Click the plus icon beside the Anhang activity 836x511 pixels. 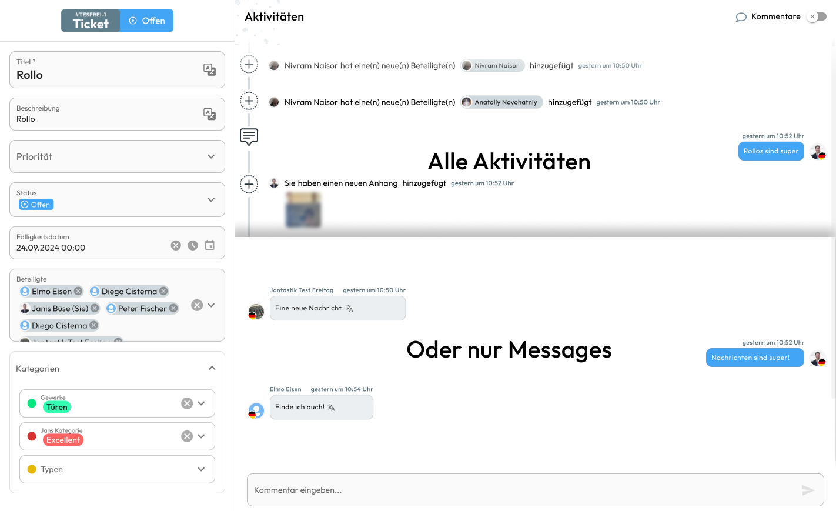point(249,183)
